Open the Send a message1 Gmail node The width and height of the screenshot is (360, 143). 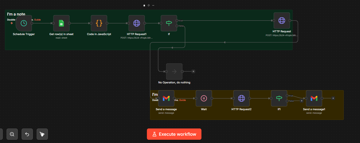(x=314, y=98)
